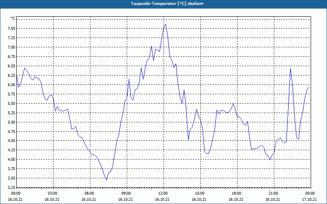Click the 06:00 time label
The width and height of the screenshot is (327, 204).
[89, 193]
